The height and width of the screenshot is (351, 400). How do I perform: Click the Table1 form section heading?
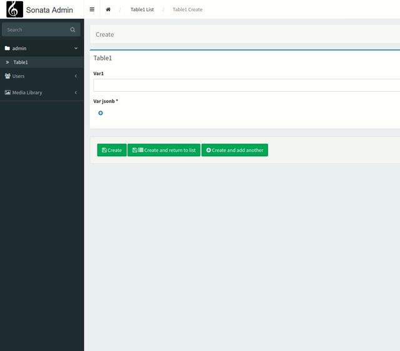click(x=102, y=58)
